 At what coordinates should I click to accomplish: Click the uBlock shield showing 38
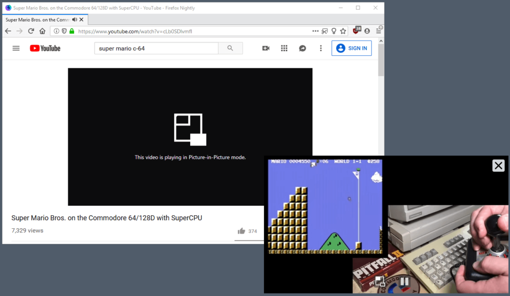[356, 30]
